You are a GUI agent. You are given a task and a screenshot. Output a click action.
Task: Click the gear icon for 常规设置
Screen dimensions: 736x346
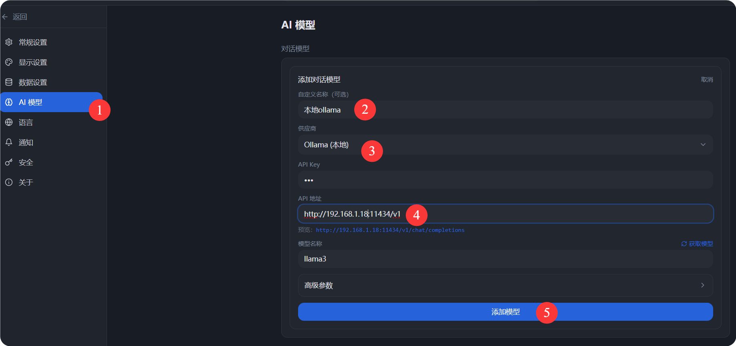pos(9,42)
